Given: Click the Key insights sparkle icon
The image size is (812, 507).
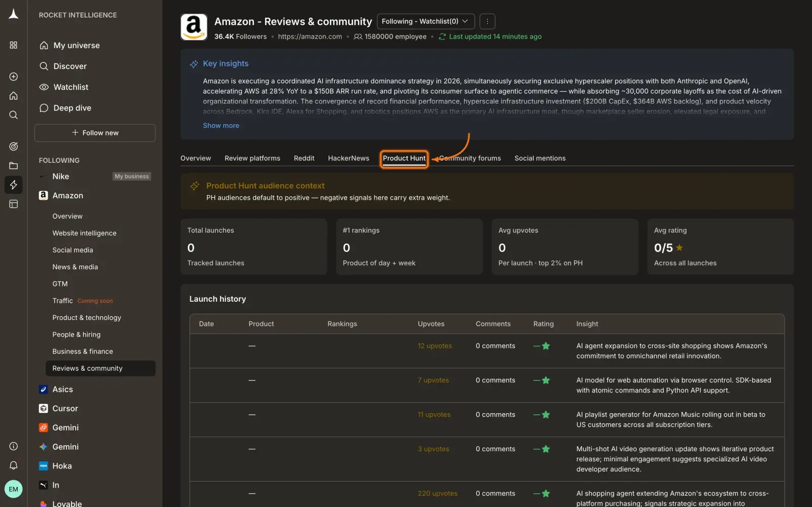Looking at the screenshot, I should click(194, 64).
